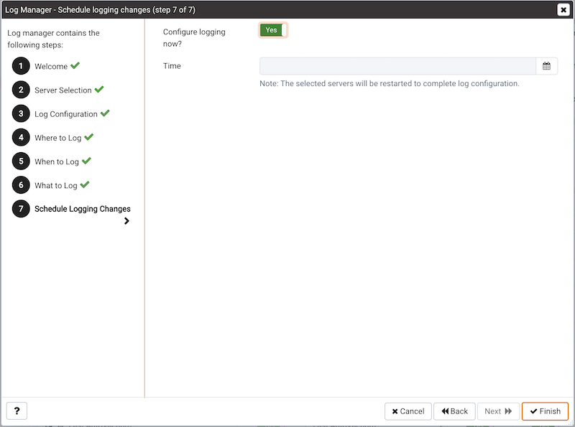This screenshot has width=575, height=427.
Task: Click the note about servers being restarted
Action: point(390,83)
